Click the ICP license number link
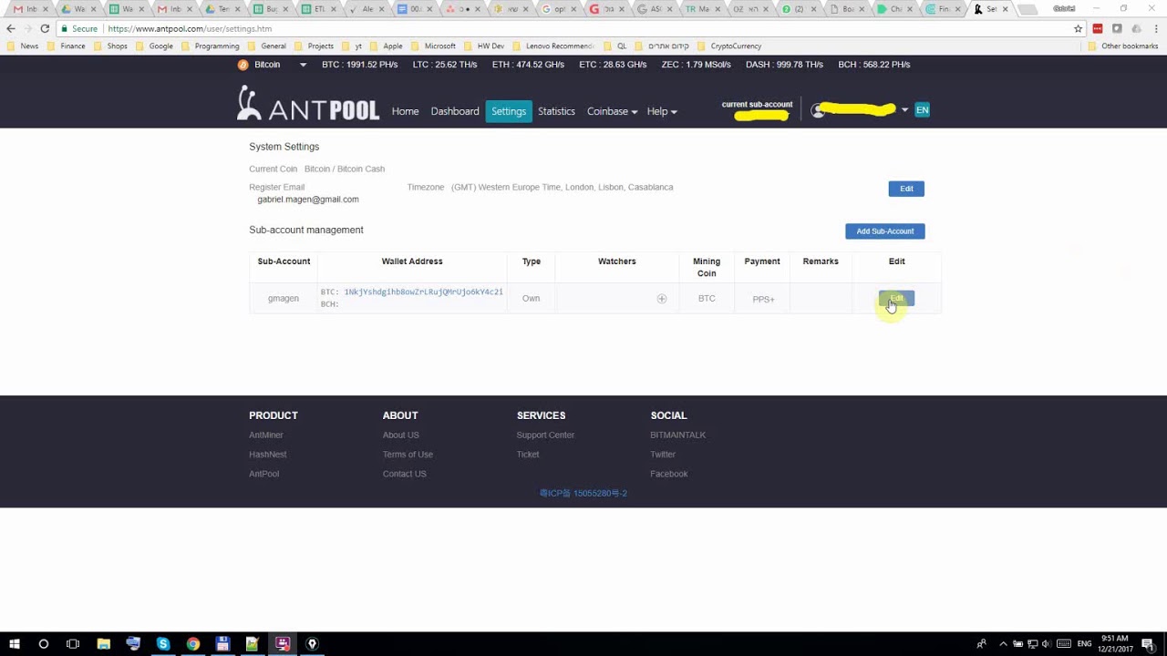 [583, 493]
